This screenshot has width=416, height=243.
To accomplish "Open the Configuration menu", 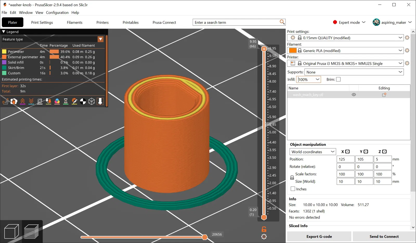I will click(57, 12).
